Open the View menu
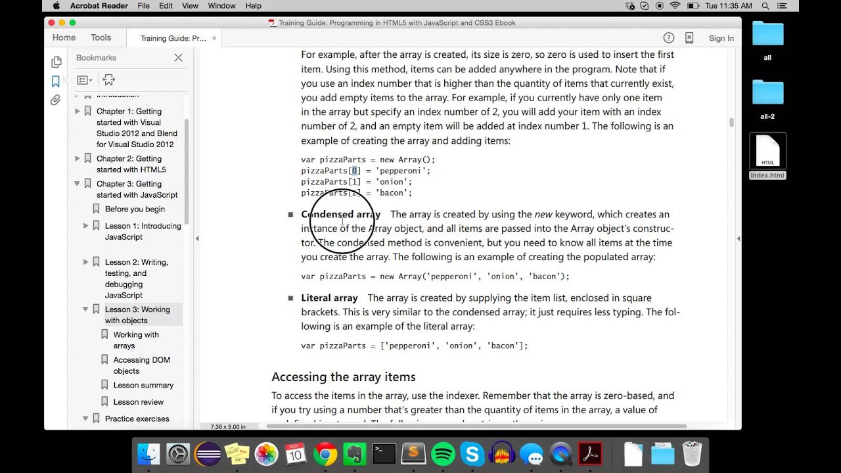The height and width of the screenshot is (473, 841). 190,6
